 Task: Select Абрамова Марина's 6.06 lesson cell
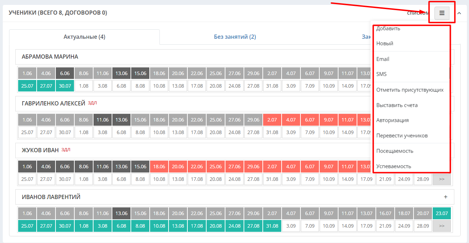point(65,73)
